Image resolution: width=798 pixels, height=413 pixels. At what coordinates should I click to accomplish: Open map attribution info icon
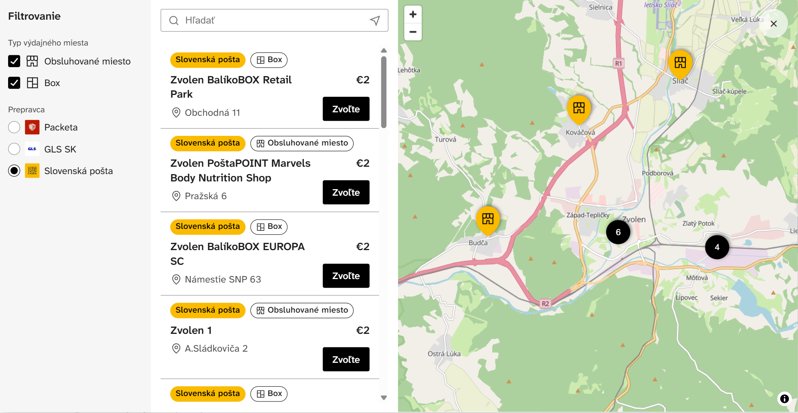click(784, 398)
